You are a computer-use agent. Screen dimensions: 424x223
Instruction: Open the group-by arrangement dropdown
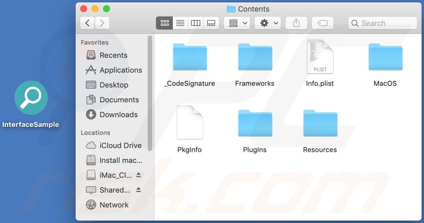pos(237,23)
